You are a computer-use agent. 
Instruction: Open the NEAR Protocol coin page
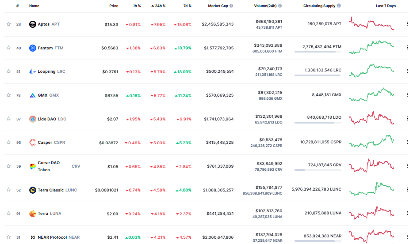pyautogui.click(x=52, y=237)
